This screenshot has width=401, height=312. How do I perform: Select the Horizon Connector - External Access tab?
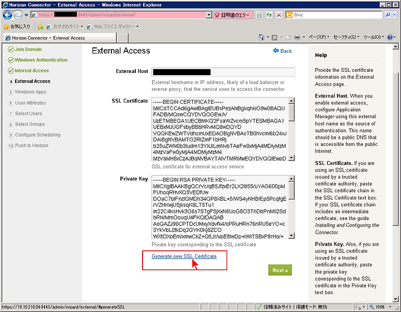coord(60,38)
